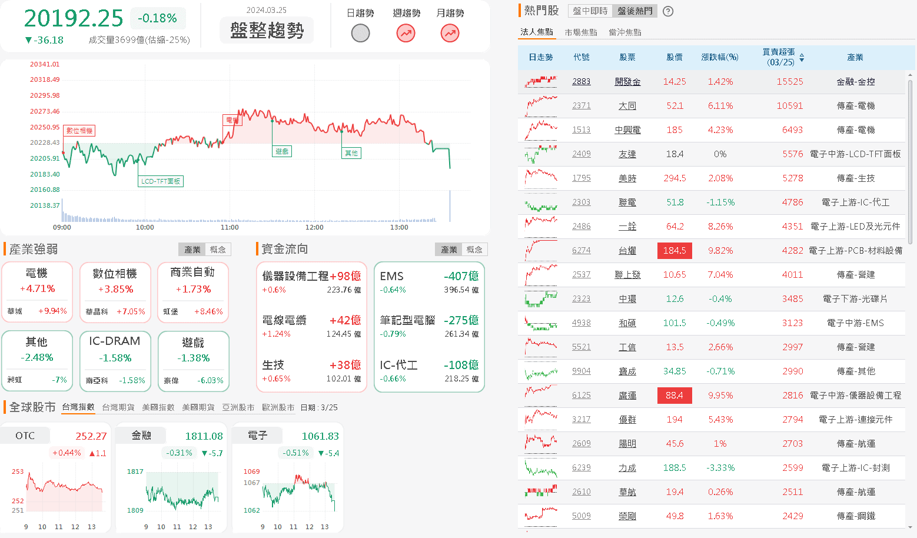Screen dimensions: 917x538
Task: Click the mini trend chart for 2303 聯電
Action: click(x=541, y=202)
